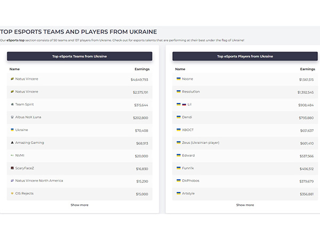Select the $315,644 earnings value

pyautogui.click(x=141, y=105)
